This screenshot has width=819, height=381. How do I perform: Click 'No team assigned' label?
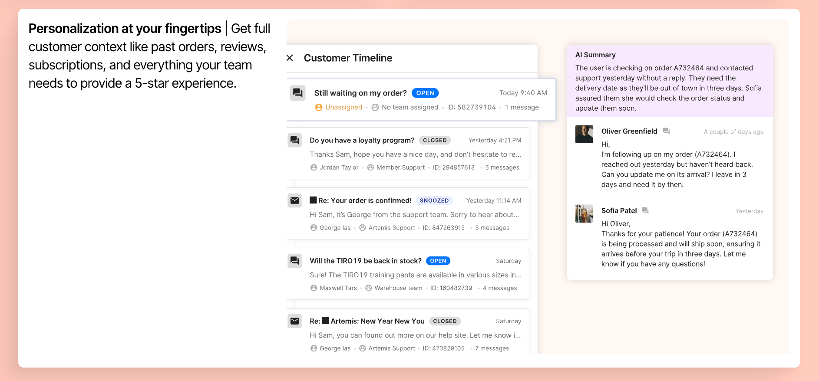tap(409, 107)
